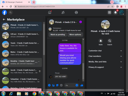Click the More options button

pyautogui.click(x=75, y=35)
